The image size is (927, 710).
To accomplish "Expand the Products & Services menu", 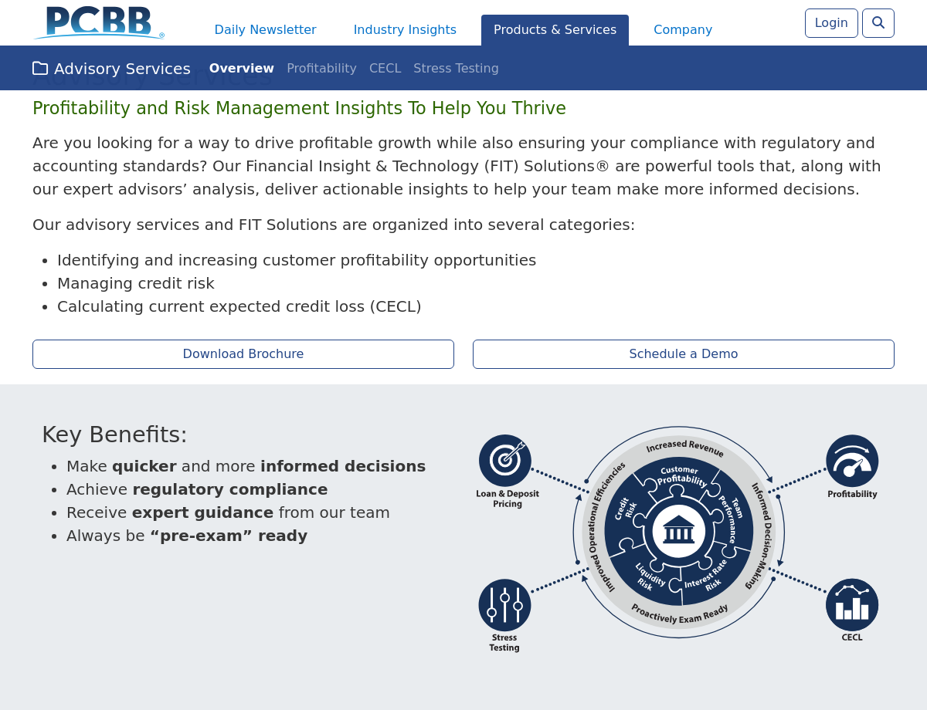I will 555,30.
